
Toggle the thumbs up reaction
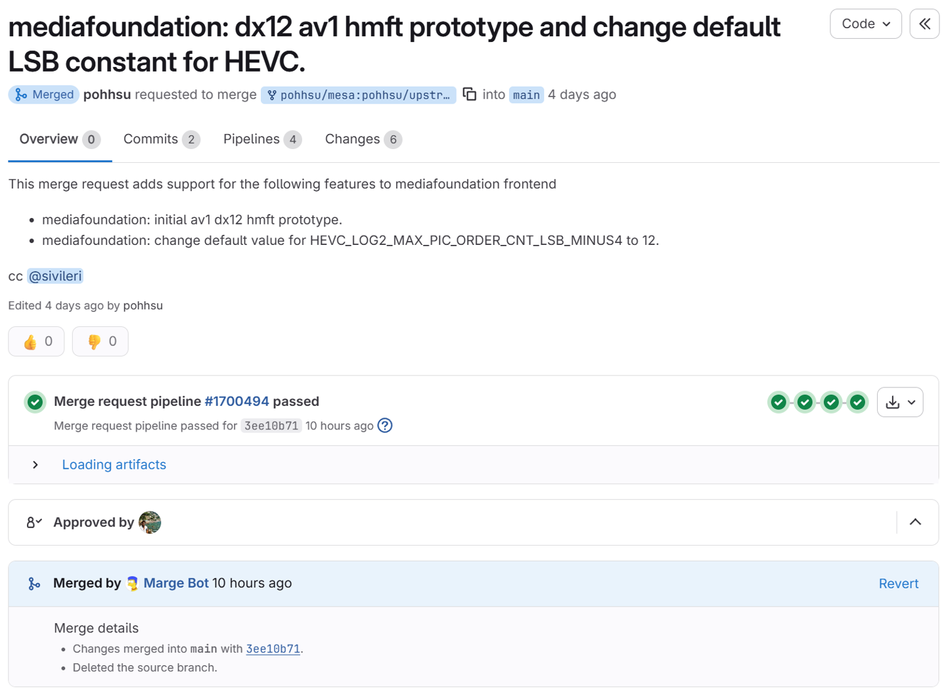point(36,341)
